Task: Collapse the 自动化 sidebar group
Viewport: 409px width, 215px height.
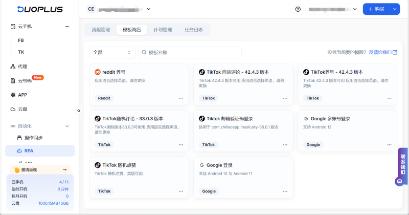Action: tap(67, 126)
